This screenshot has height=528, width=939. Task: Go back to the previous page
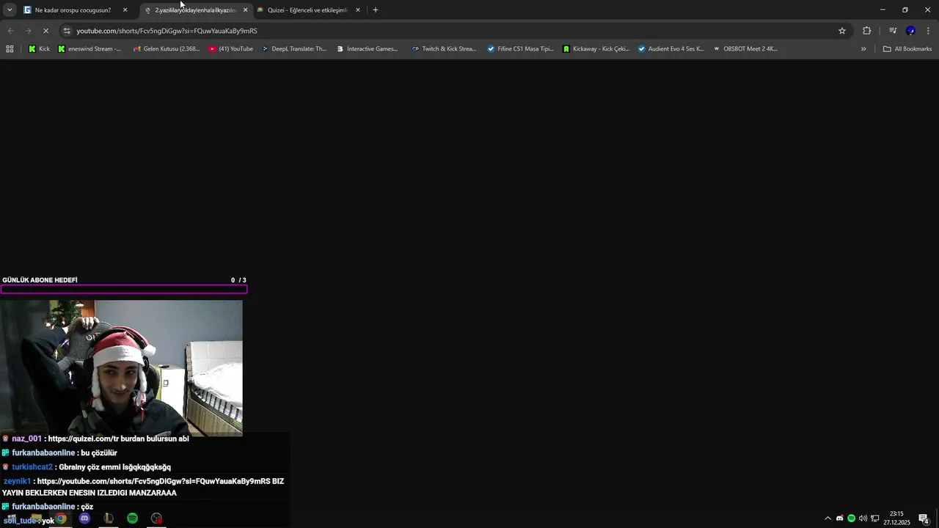click(x=10, y=31)
